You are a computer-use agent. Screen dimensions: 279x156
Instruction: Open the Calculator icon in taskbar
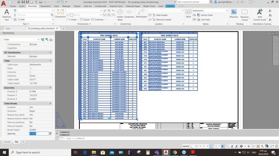(148, 152)
